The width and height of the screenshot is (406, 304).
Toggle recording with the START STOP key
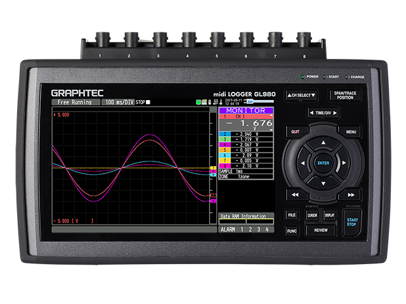click(x=352, y=222)
